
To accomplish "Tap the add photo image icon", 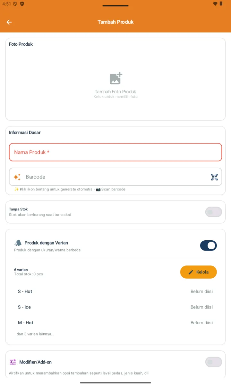I will [x=116, y=79].
